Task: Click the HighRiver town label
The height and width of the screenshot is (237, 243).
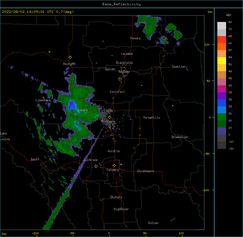Action: [121, 209]
